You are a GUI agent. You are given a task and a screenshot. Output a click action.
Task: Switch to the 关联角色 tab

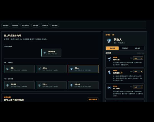tap(137, 48)
